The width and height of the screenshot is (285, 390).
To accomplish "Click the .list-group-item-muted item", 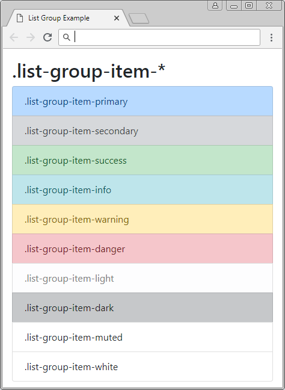I will (142, 337).
